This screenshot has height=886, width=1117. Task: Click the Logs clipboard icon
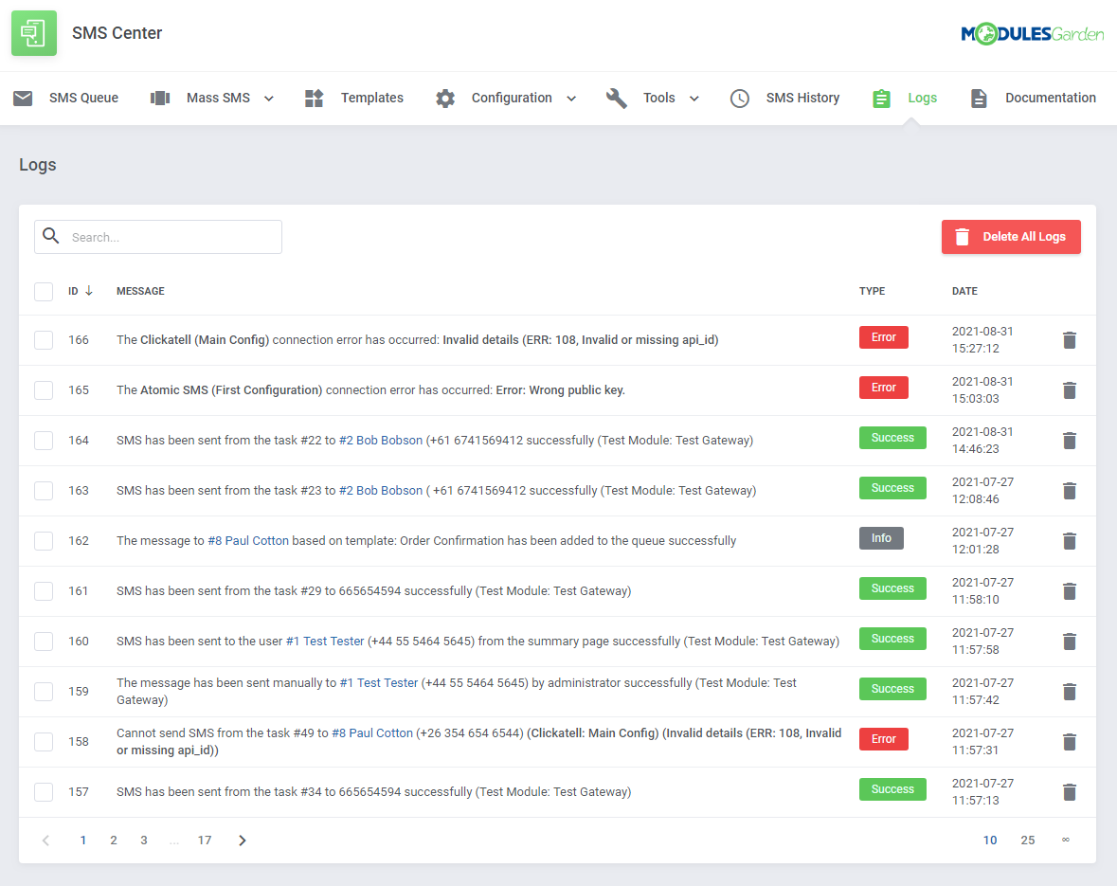[x=881, y=97]
